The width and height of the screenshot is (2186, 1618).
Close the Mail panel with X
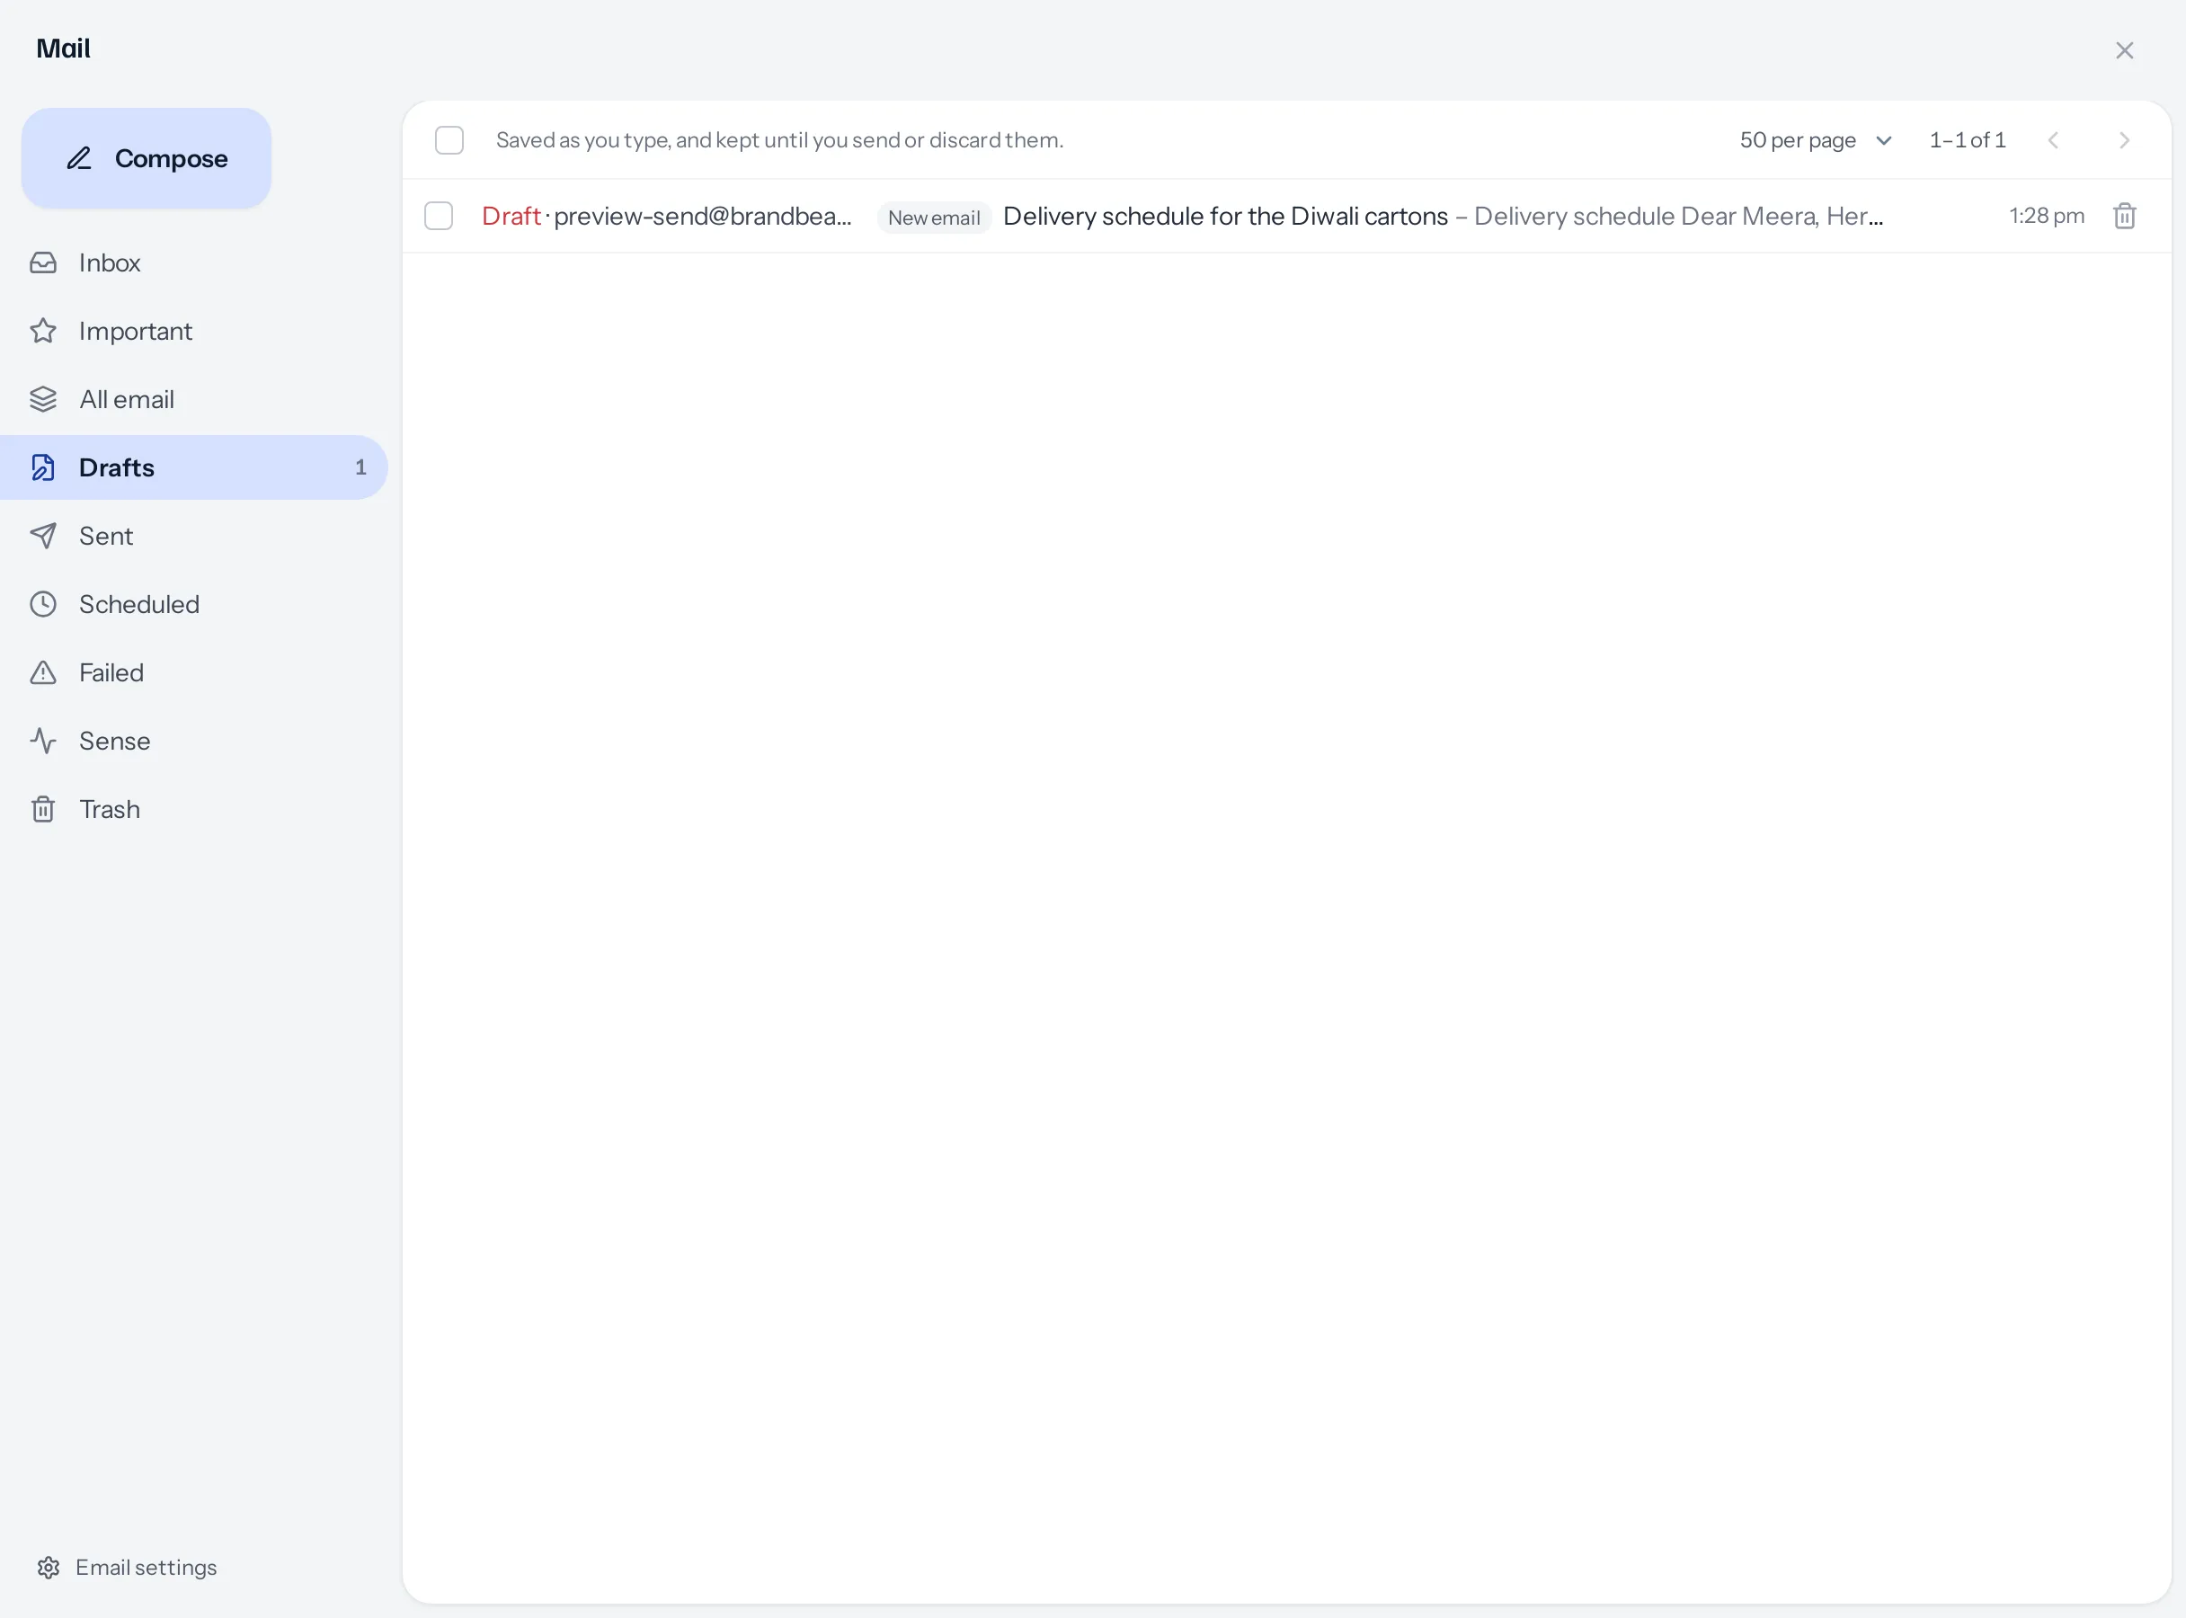coord(2124,51)
